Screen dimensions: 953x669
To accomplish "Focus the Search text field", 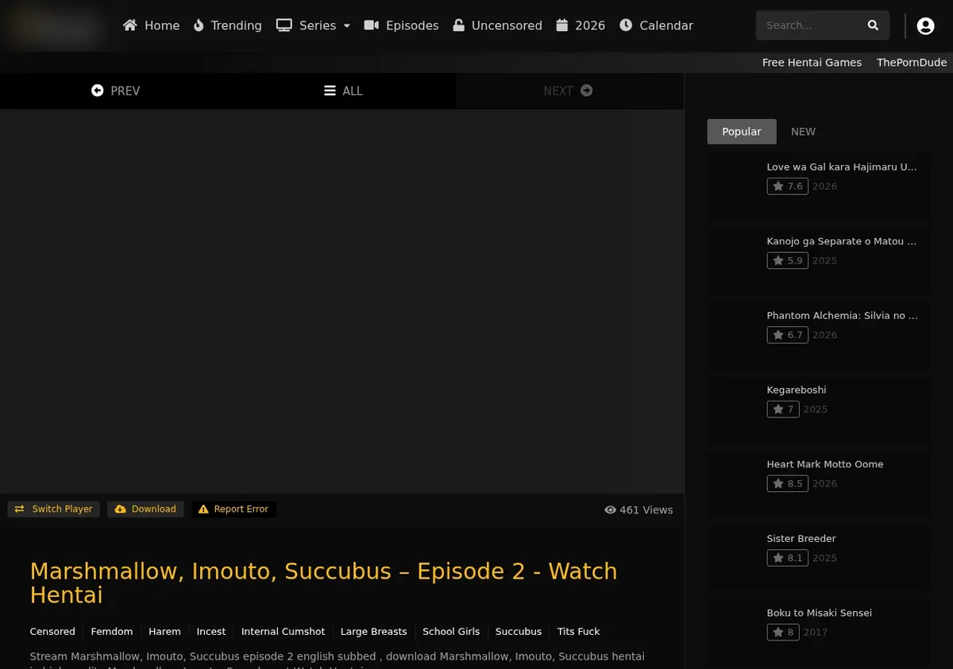I will [x=812, y=25].
